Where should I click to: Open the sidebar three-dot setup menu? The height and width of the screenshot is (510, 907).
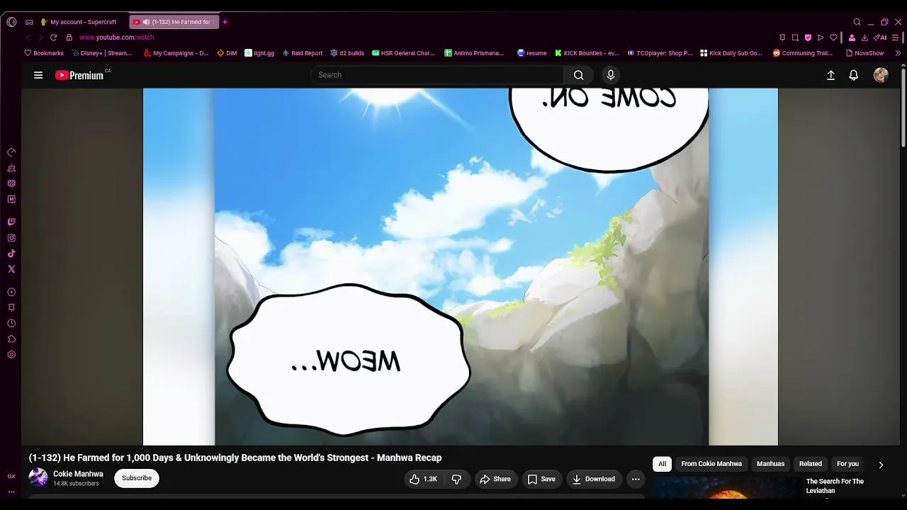[11, 491]
